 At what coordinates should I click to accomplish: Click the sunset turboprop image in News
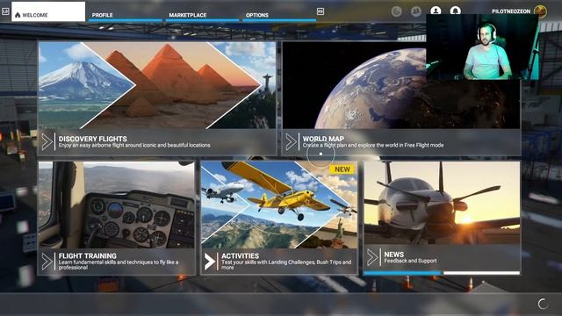(x=442, y=203)
